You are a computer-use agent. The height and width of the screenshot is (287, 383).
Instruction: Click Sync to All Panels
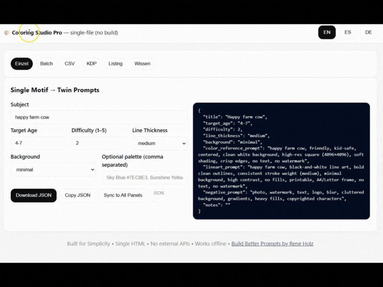click(x=123, y=195)
